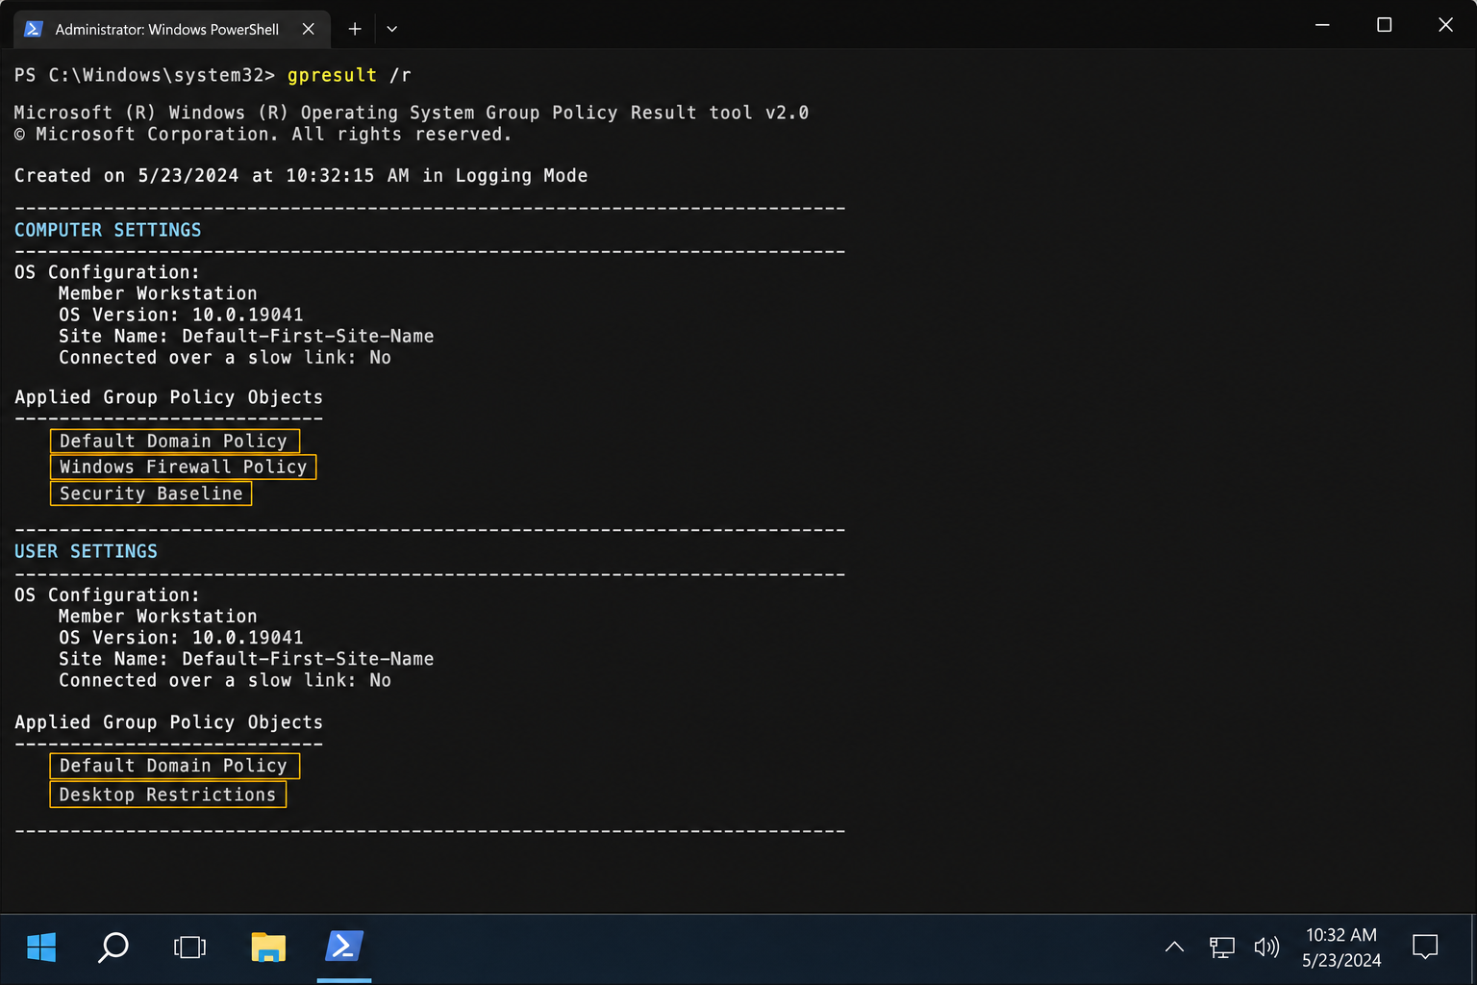Screen dimensions: 1477x985
Task: Click 'Site Name: Default-First-Site-Name' under USER SETTINGS
Action: point(246,659)
